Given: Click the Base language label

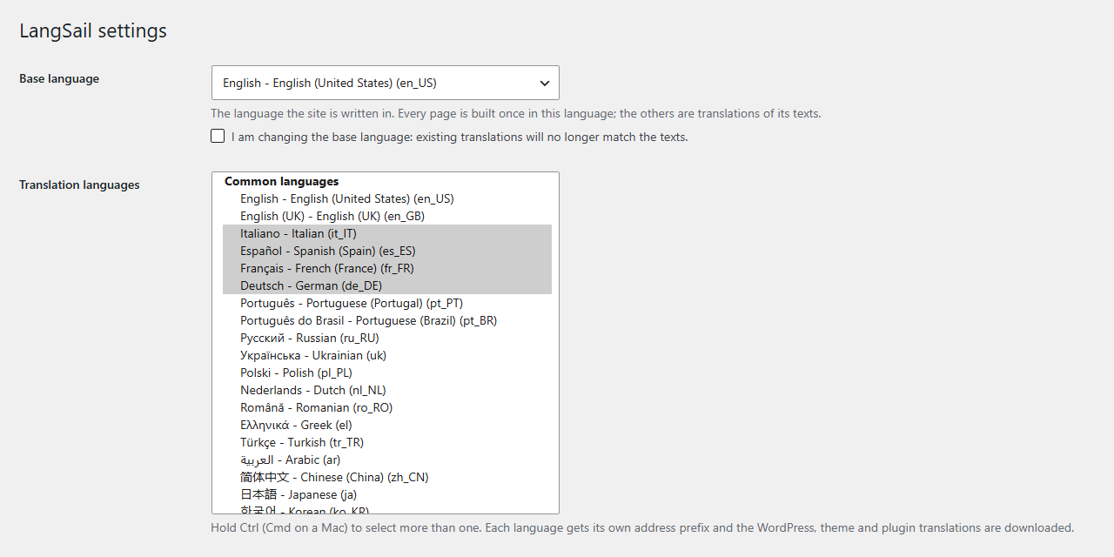Looking at the screenshot, I should tap(59, 78).
